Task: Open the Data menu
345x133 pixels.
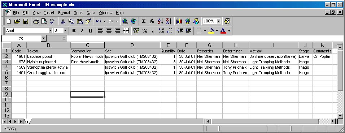Action: (x=91, y=13)
